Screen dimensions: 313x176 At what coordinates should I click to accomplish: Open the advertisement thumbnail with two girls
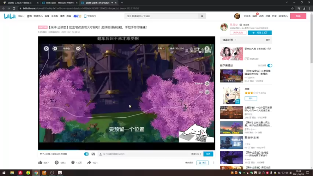point(232,54)
